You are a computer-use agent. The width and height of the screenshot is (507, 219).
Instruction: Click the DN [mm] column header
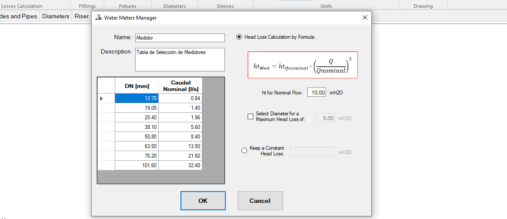pyautogui.click(x=136, y=86)
